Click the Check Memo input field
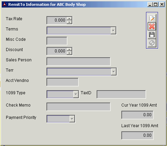 [78, 107]
